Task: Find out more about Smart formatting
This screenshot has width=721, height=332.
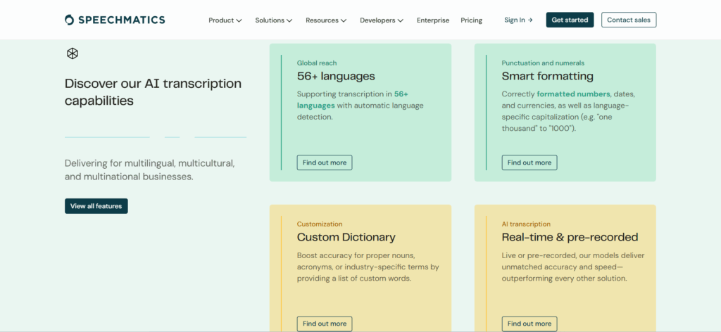Action: pyautogui.click(x=529, y=162)
